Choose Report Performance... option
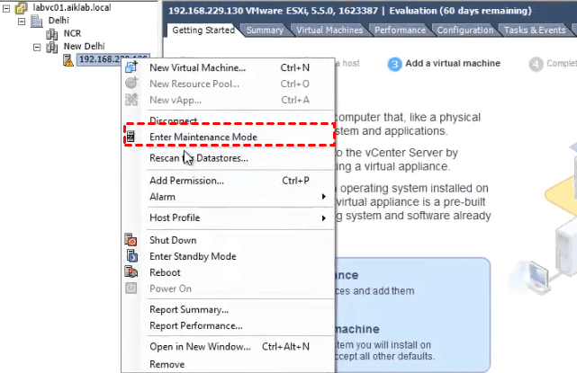Screen dimensions: 577x373 [228, 325]
